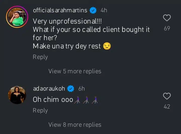Select the "Oh chim ooo" comment text

53,100
